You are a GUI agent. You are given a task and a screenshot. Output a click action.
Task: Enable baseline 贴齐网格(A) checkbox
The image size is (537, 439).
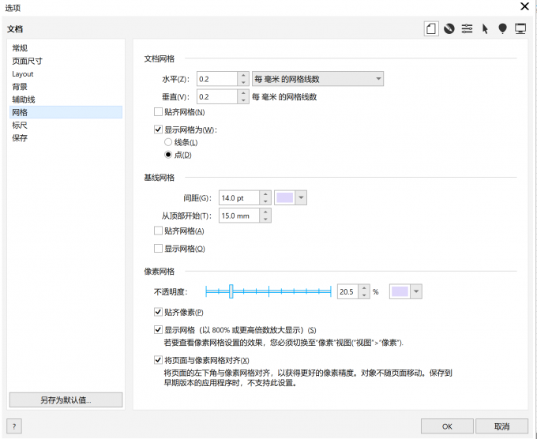158,231
